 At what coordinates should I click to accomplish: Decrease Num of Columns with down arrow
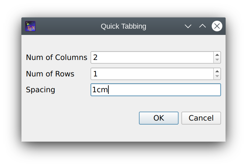[217, 60]
